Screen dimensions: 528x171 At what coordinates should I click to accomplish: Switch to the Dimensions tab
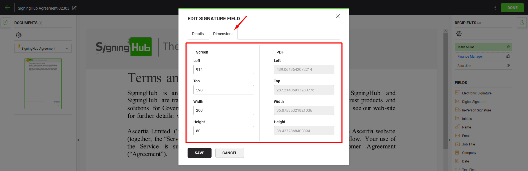point(223,34)
